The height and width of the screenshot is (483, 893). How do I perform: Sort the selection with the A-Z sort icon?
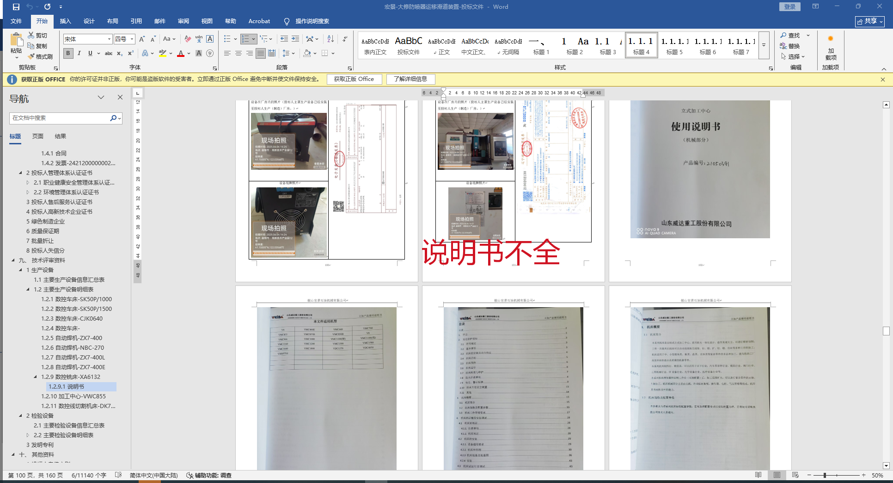[330, 39]
